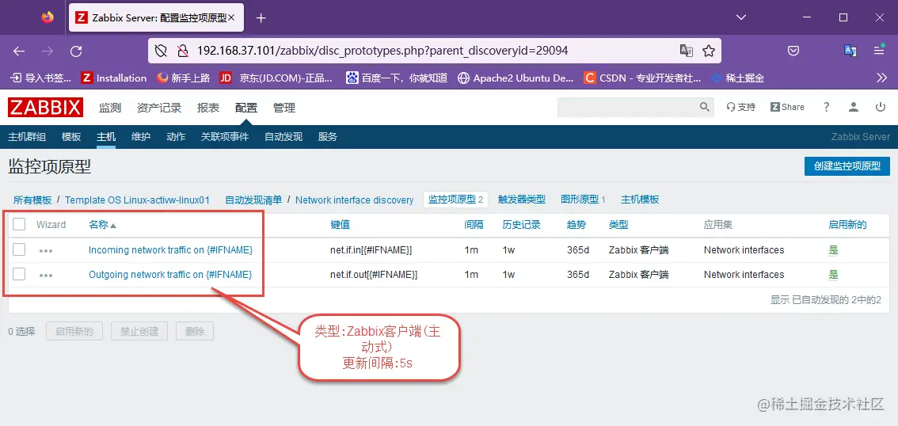Click the translate page icon in address bar
The width and height of the screenshot is (898, 426).
[686, 51]
